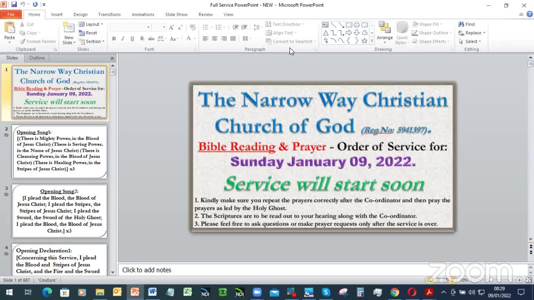
Task: Click the 'Couture' theme status label
Action: pyautogui.click(x=47, y=280)
